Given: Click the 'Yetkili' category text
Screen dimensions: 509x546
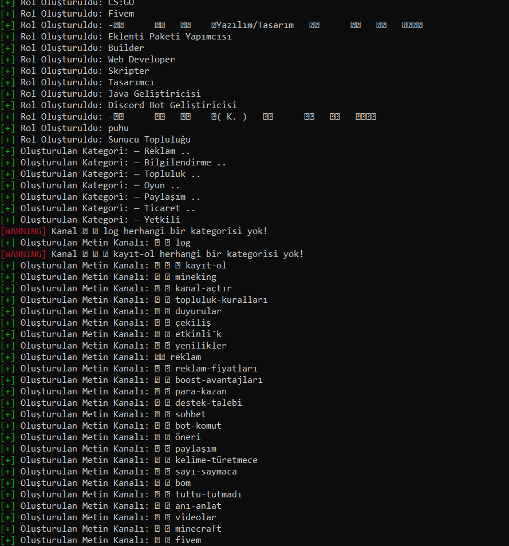Looking at the screenshot, I should coord(162,220).
